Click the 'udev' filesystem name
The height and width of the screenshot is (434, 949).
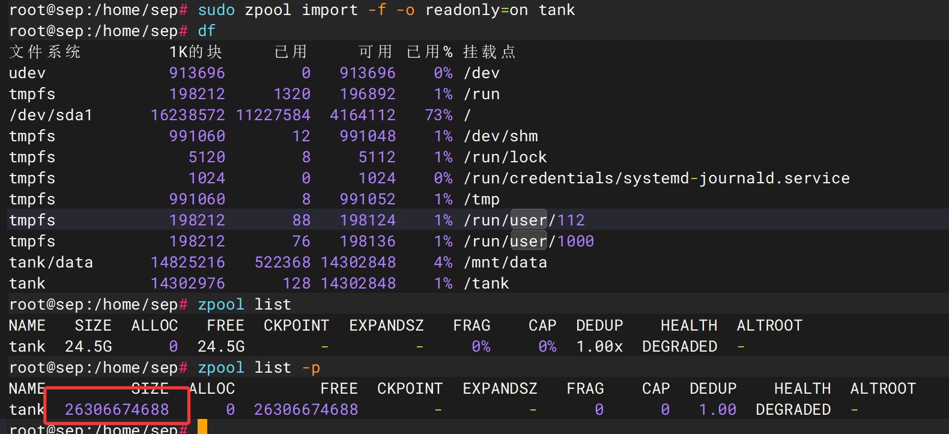tap(27, 73)
